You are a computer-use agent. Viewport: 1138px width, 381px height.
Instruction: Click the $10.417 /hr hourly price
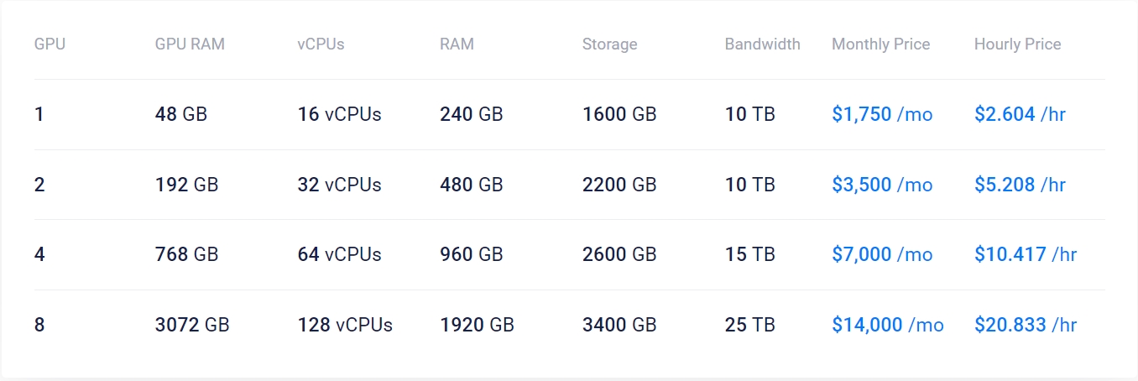[1025, 254]
